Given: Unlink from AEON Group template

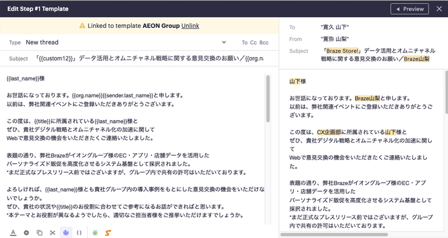Looking at the screenshot, I should [x=190, y=26].
